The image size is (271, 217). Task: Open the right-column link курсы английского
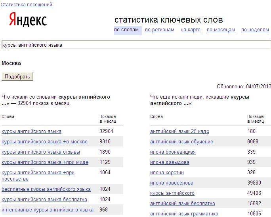172,193
